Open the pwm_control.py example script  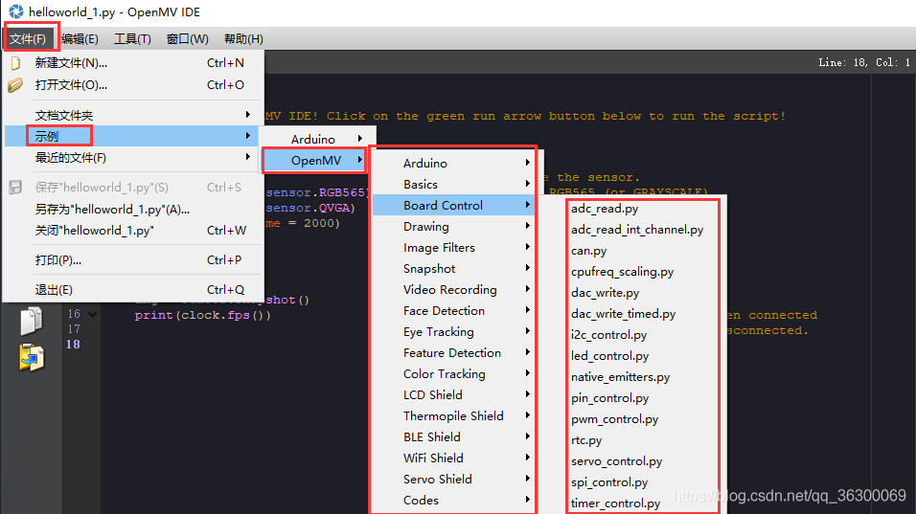coord(614,419)
